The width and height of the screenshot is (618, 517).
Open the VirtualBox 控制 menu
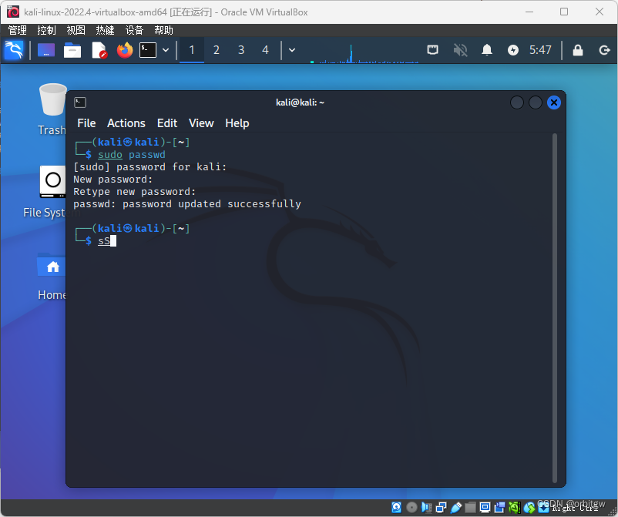tap(46, 30)
